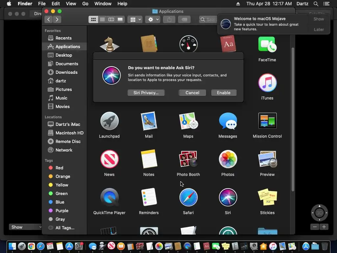
Task: Select Downloads in the sidebar
Action: click(x=65, y=72)
